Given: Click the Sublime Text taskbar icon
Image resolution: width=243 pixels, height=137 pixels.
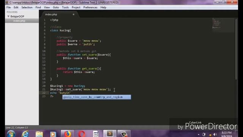Looking at the screenshot, I should click(x=110, y=134).
